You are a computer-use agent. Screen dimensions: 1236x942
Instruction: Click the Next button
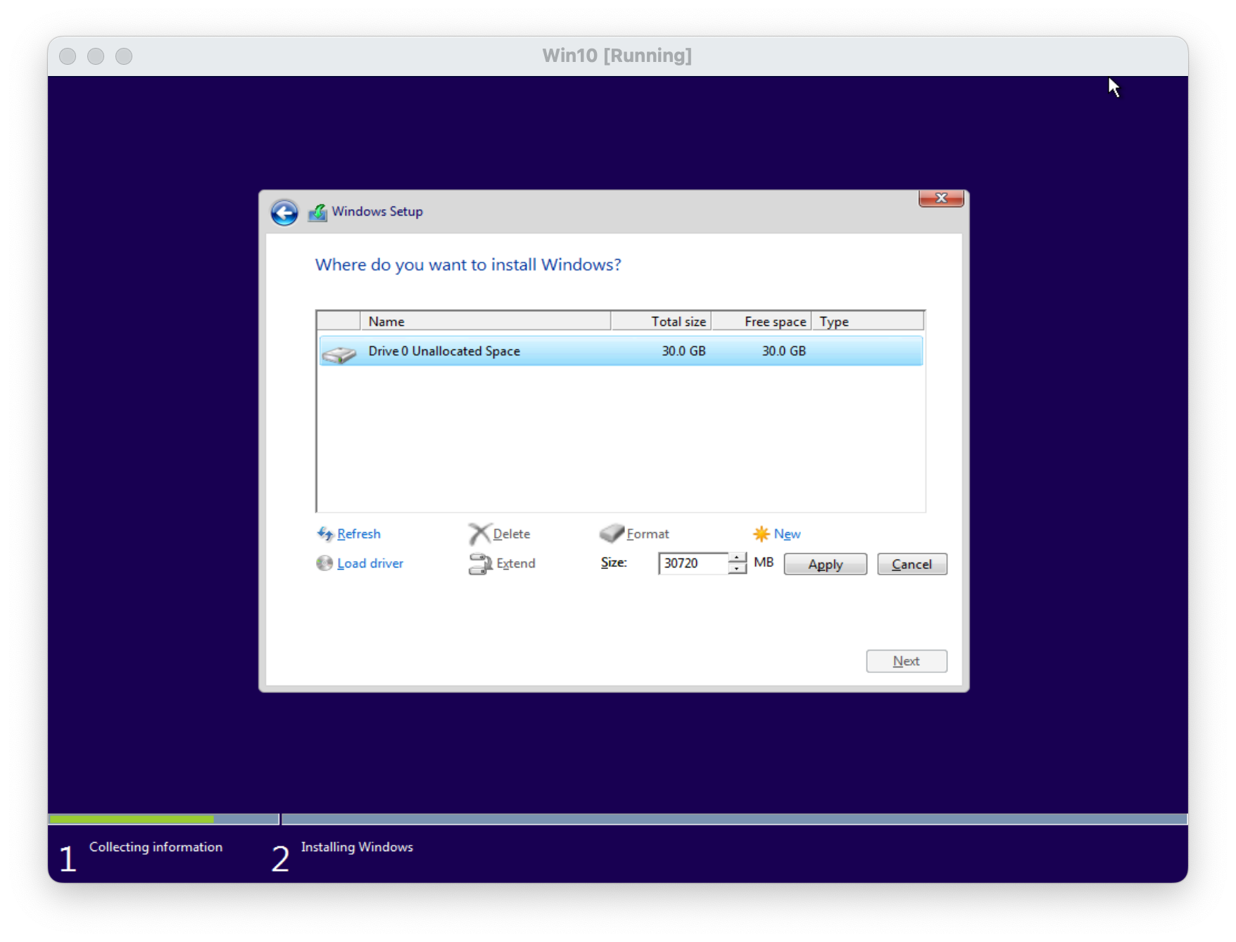click(x=906, y=661)
